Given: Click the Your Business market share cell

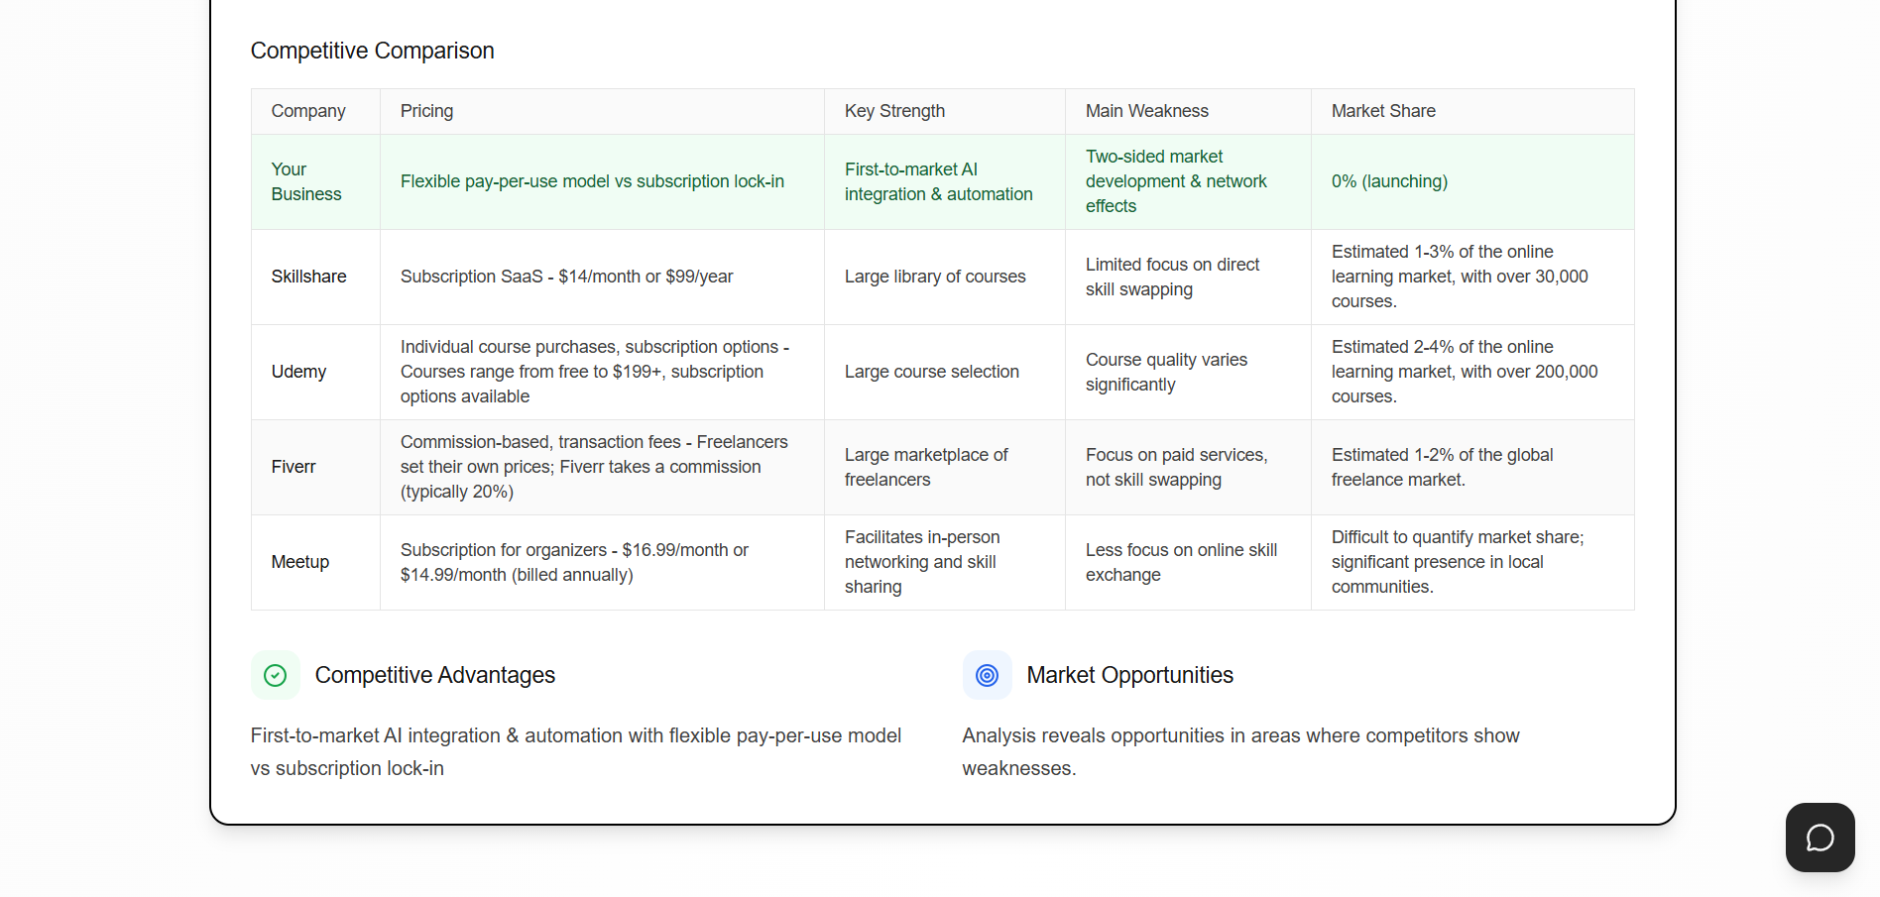Looking at the screenshot, I should point(1389,181).
